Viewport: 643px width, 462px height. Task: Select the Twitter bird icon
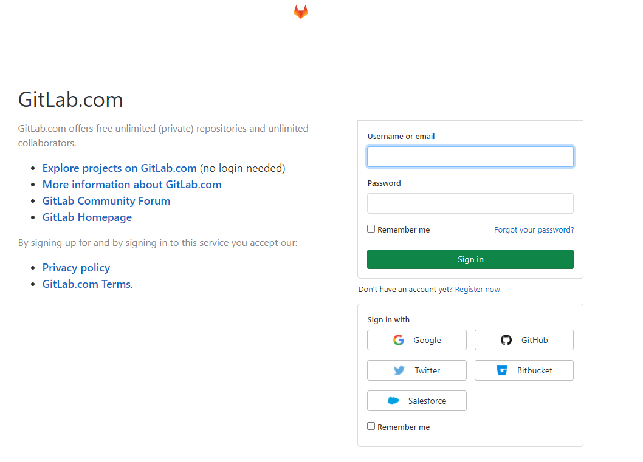point(400,370)
